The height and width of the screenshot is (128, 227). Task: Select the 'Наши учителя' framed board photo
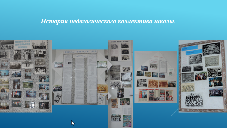coord(203,76)
